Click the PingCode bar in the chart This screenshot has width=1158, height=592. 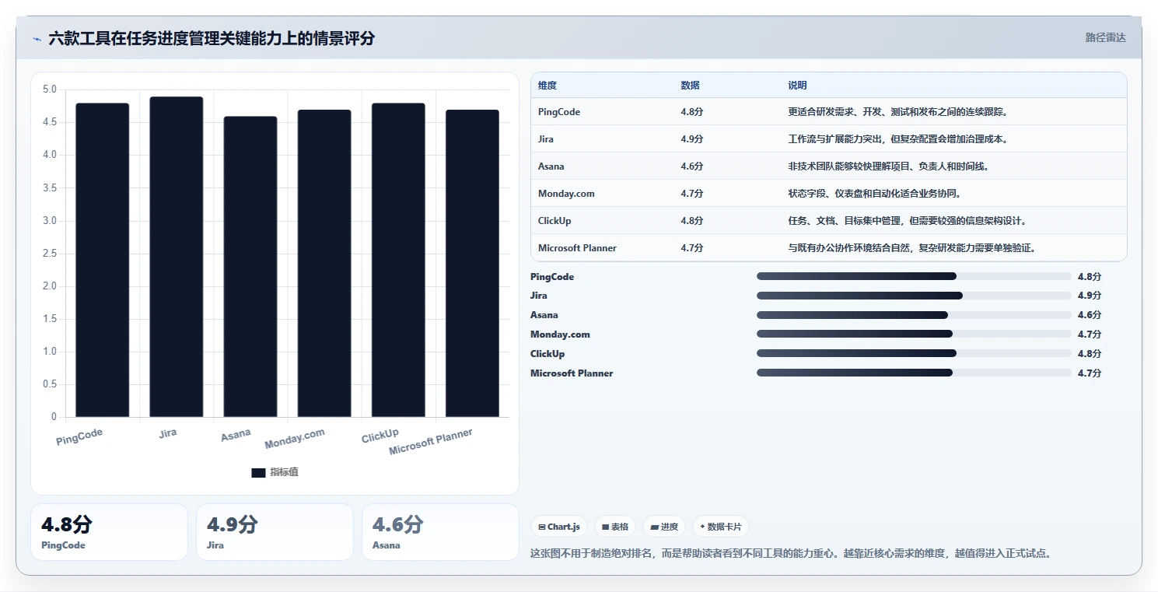[x=103, y=260]
